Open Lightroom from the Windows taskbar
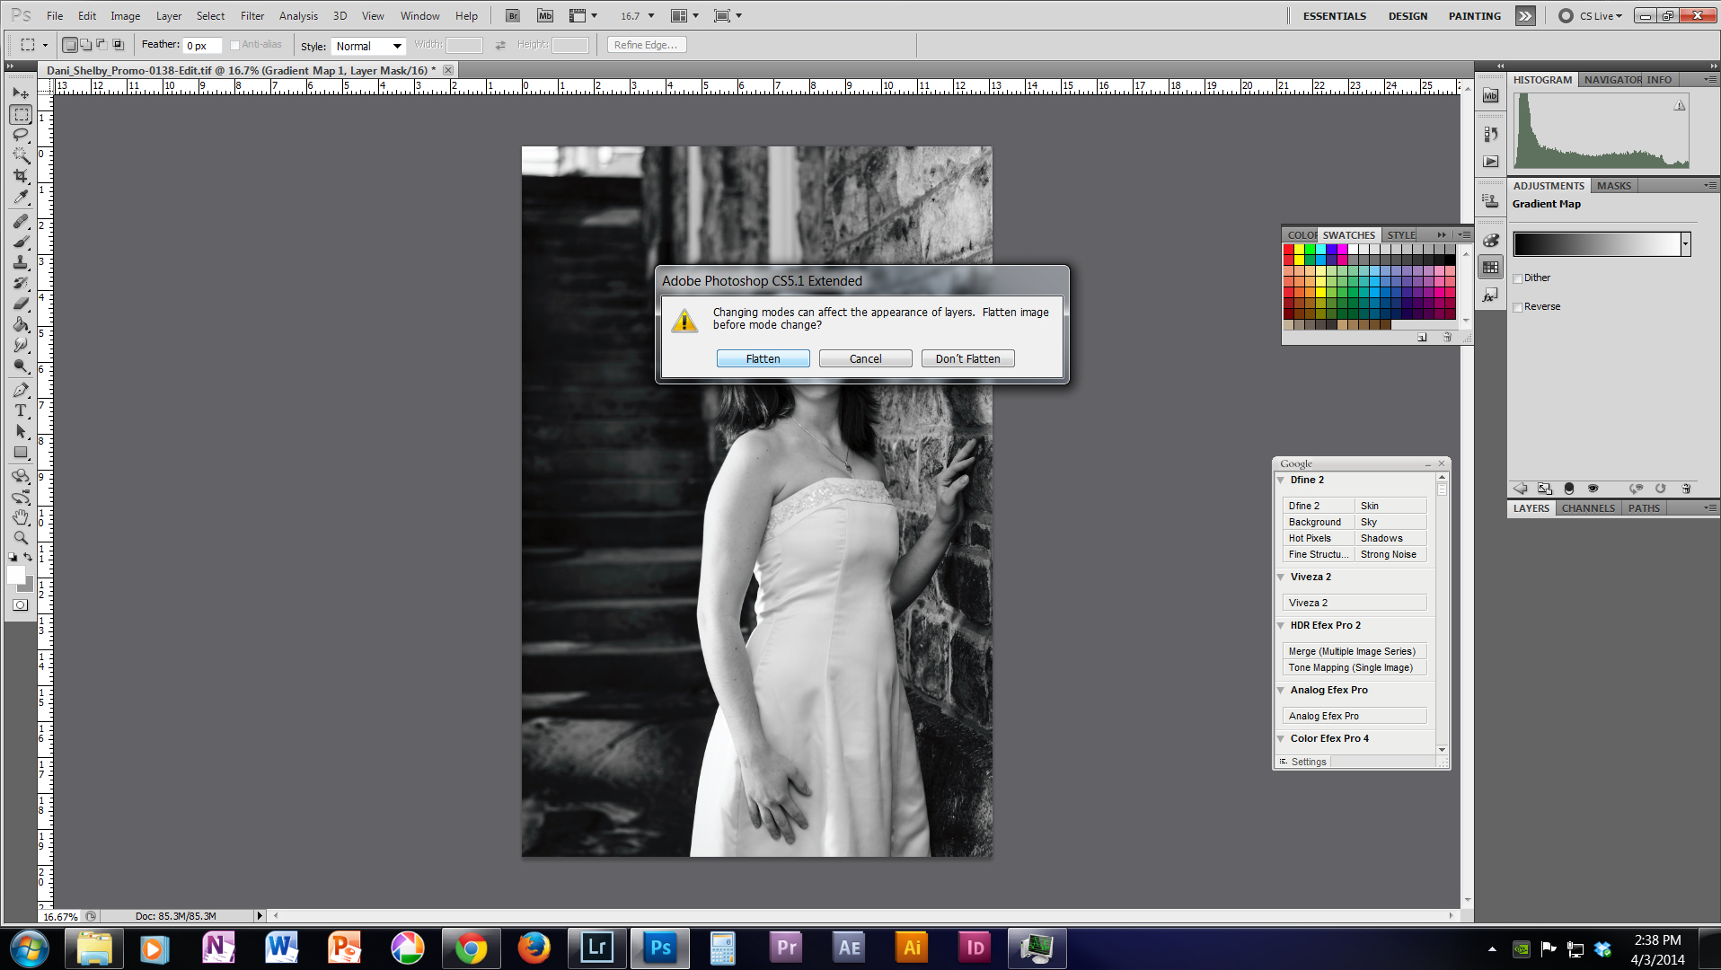1721x970 pixels. [x=597, y=948]
